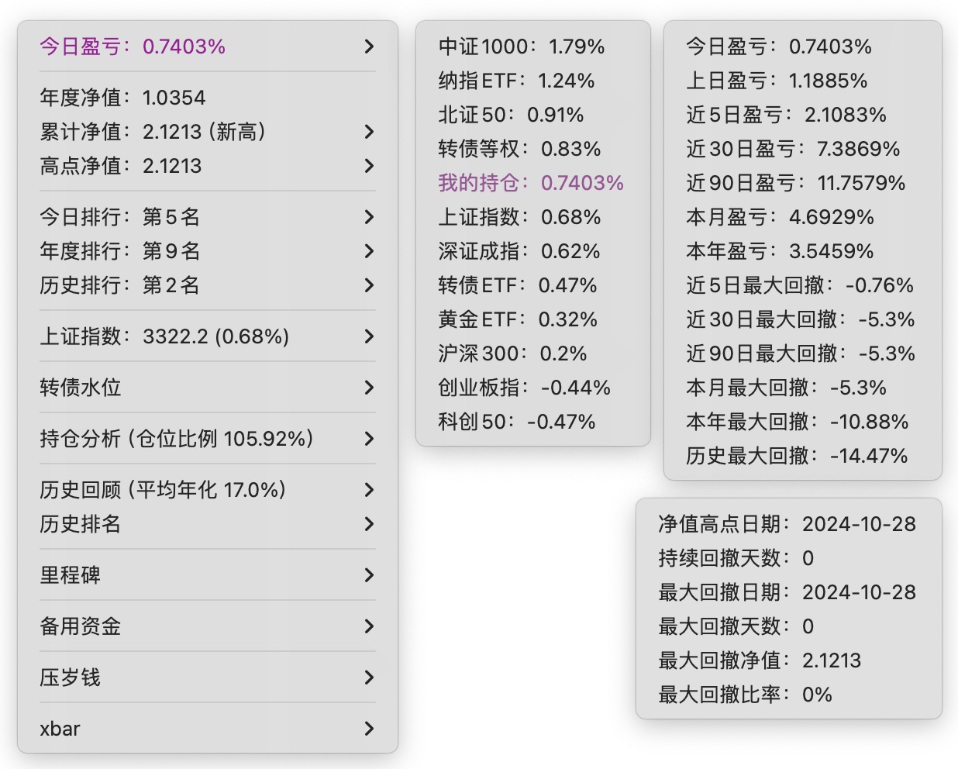The image size is (958, 769).
Task: Click the 历史排名 menu item
Action: tap(81, 524)
